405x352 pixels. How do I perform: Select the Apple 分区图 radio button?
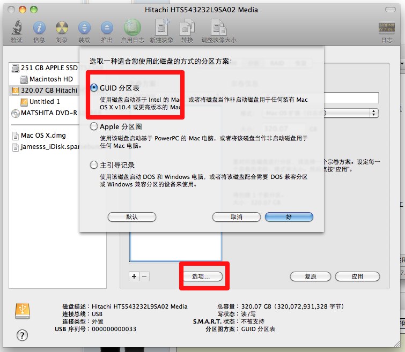[94, 126]
